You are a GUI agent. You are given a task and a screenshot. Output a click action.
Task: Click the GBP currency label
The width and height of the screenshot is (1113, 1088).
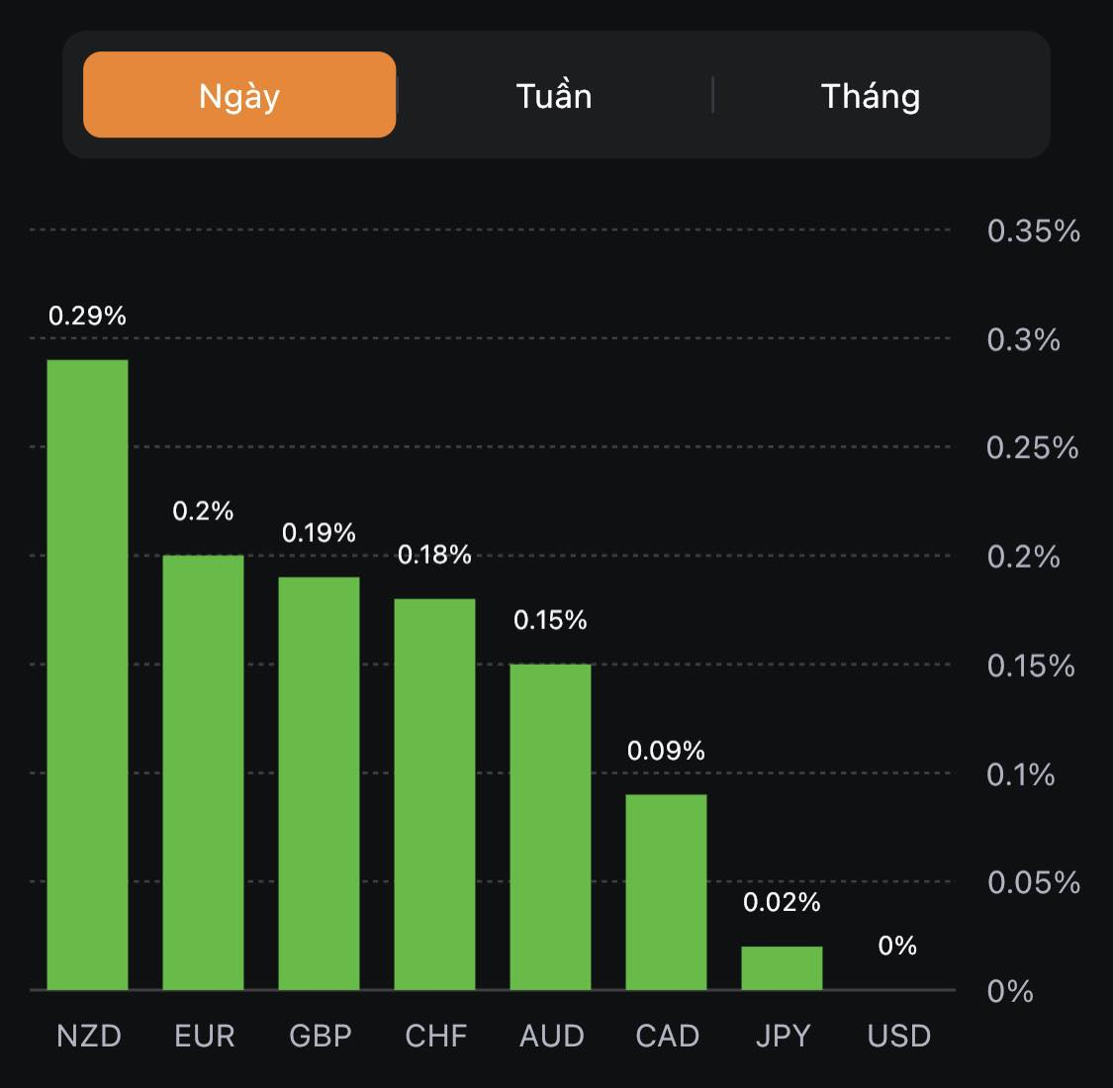(x=321, y=1036)
